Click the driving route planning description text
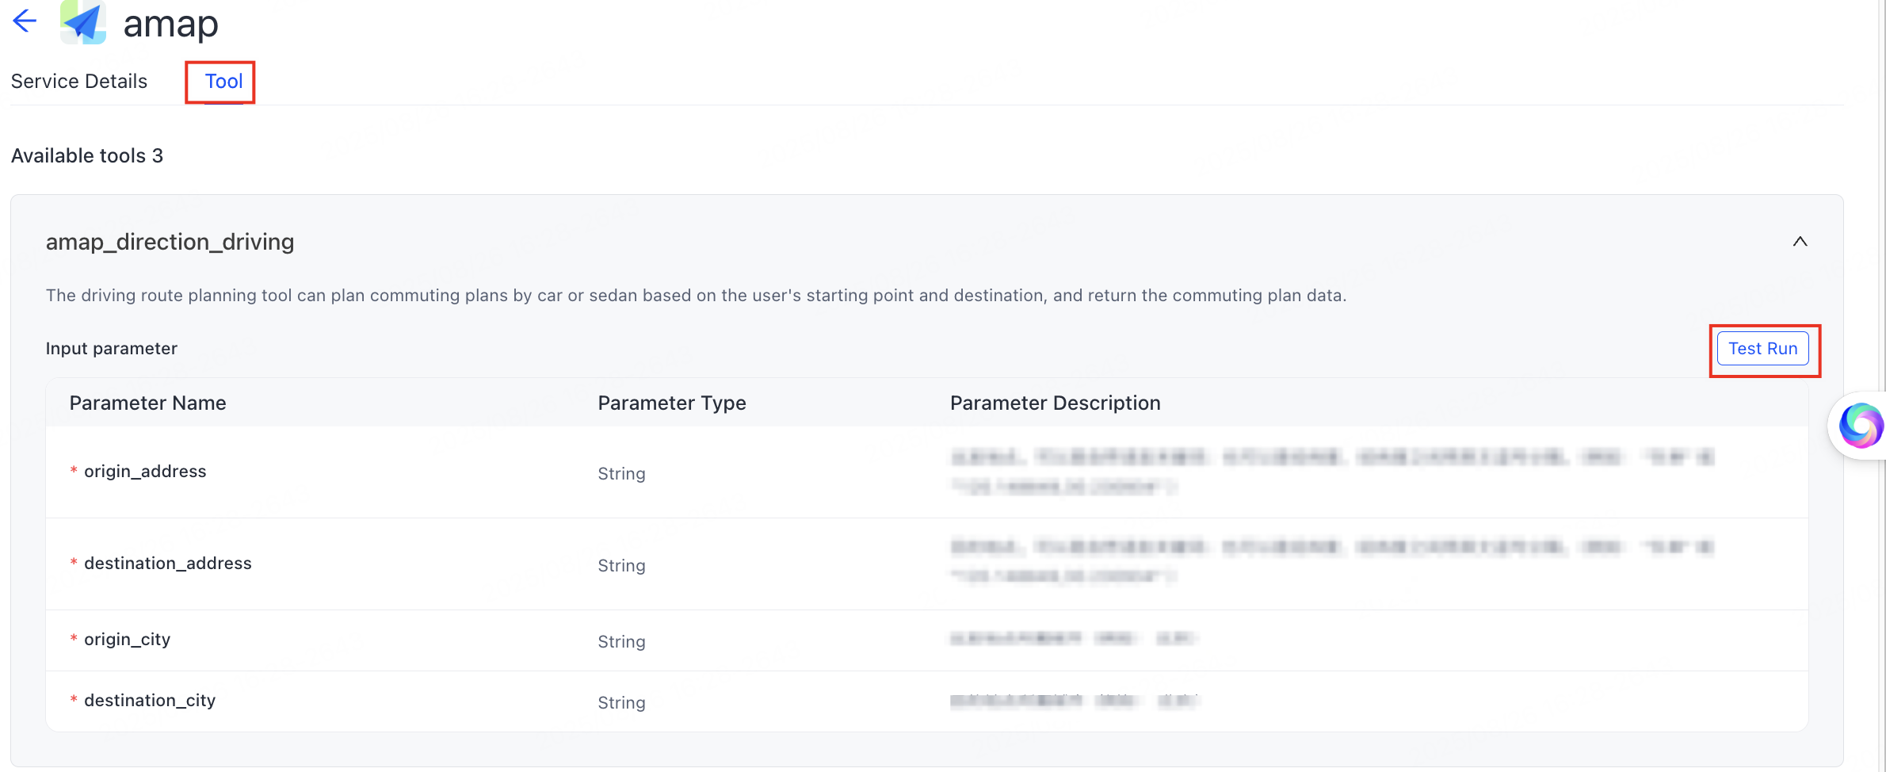This screenshot has width=1886, height=772. (696, 296)
